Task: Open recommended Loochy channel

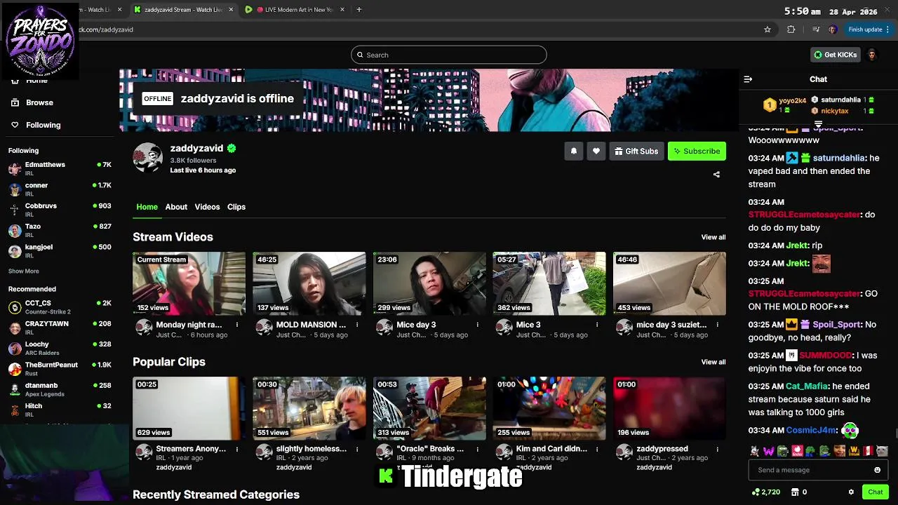Action: [x=60, y=348]
